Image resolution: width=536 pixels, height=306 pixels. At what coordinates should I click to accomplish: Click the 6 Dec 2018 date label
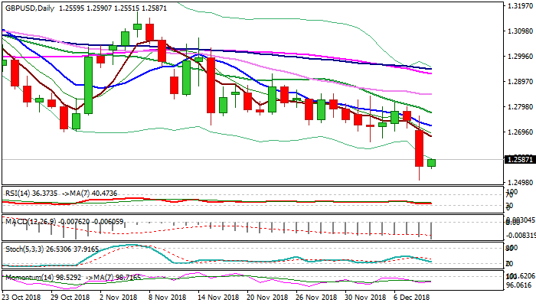[x=410, y=296]
